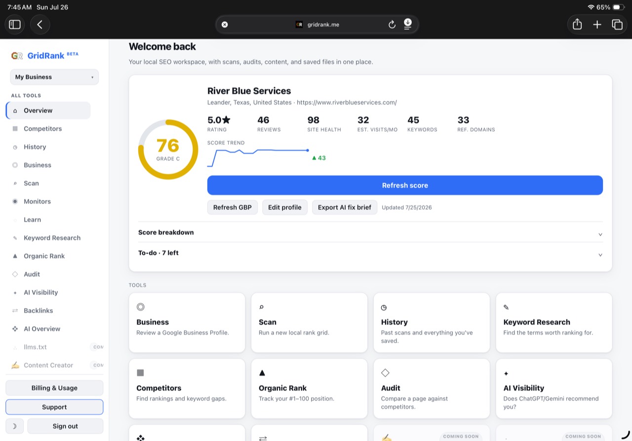This screenshot has height=441, width=632.
Task: Click the Competitors card grid icon
Action: click(x=140, y=373)
